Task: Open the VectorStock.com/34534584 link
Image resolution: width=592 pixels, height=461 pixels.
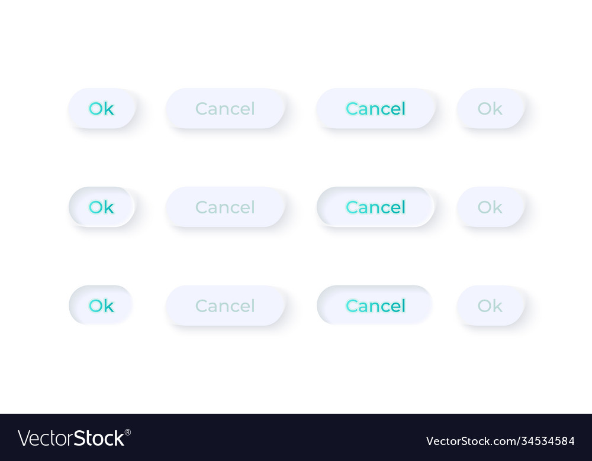Action: click(x=500, y=441)
